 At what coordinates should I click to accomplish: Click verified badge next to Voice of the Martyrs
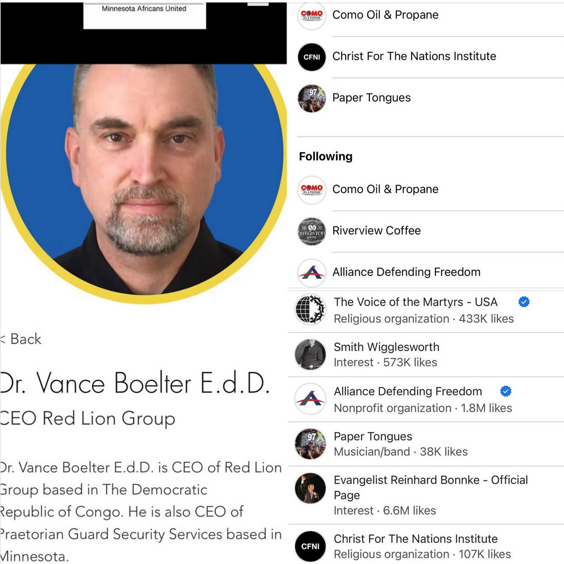[524, 302]
